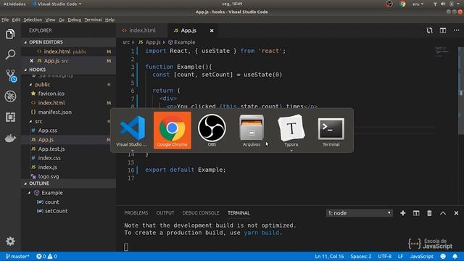The height and width of the screenshot is (261, 464).
Task: Open the Selection menu
Action: coord(33,20)
